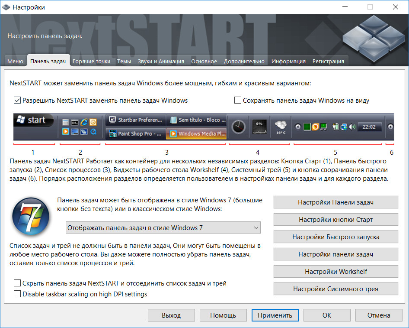
Task: Click the Startbar Preferen... task in the preview
Action: click(x=136, y=120)
